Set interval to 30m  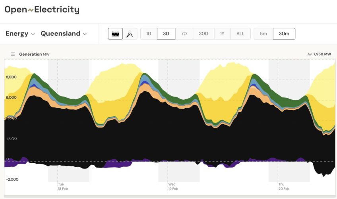pos(284,34)
